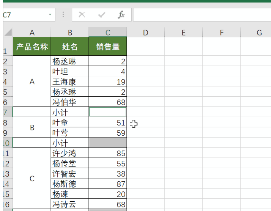This screenshot has width=271, height=211.
Task: Click the 王海康 name cell
Action: click(70, 81)
